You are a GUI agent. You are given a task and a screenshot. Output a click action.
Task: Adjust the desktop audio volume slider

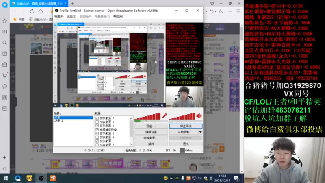182,116
